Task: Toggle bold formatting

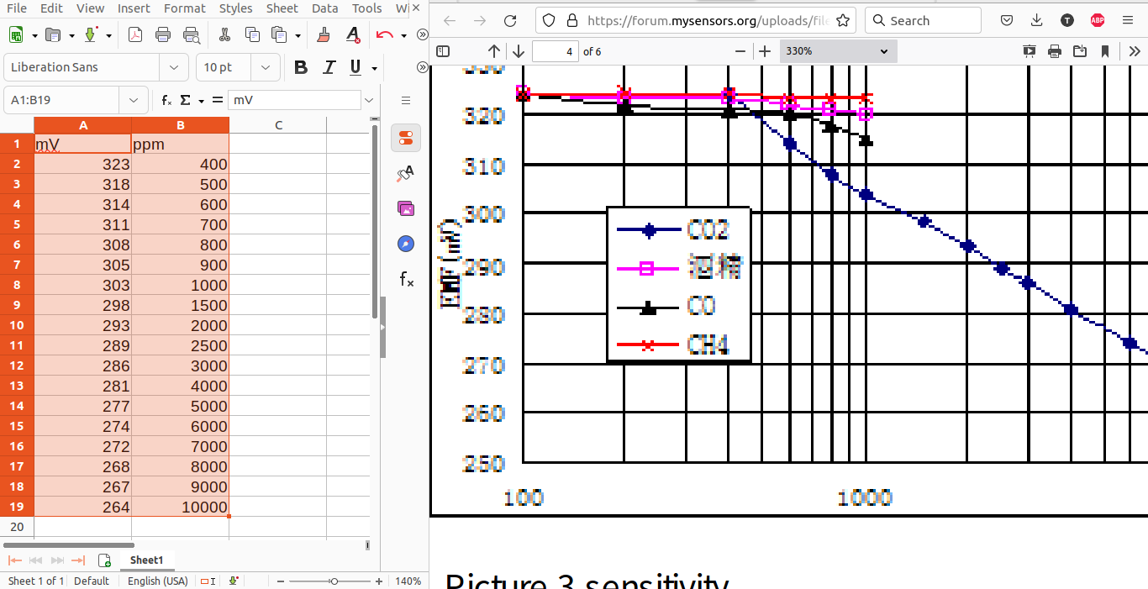Action: [300, 67]
